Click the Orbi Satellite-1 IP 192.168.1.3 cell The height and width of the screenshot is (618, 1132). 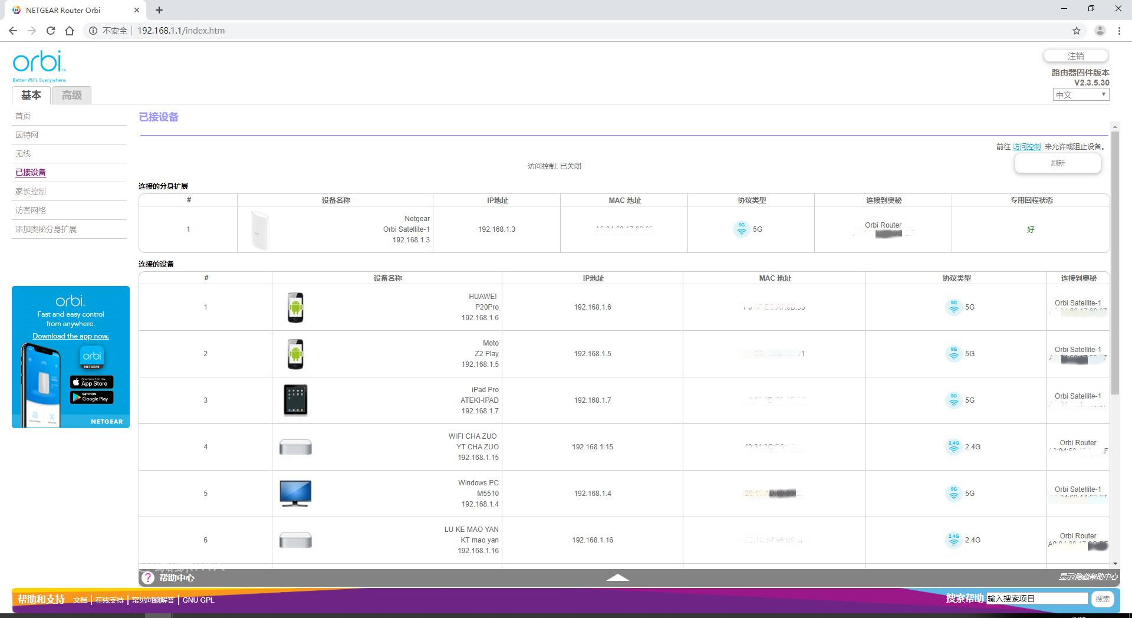(496, 229)
